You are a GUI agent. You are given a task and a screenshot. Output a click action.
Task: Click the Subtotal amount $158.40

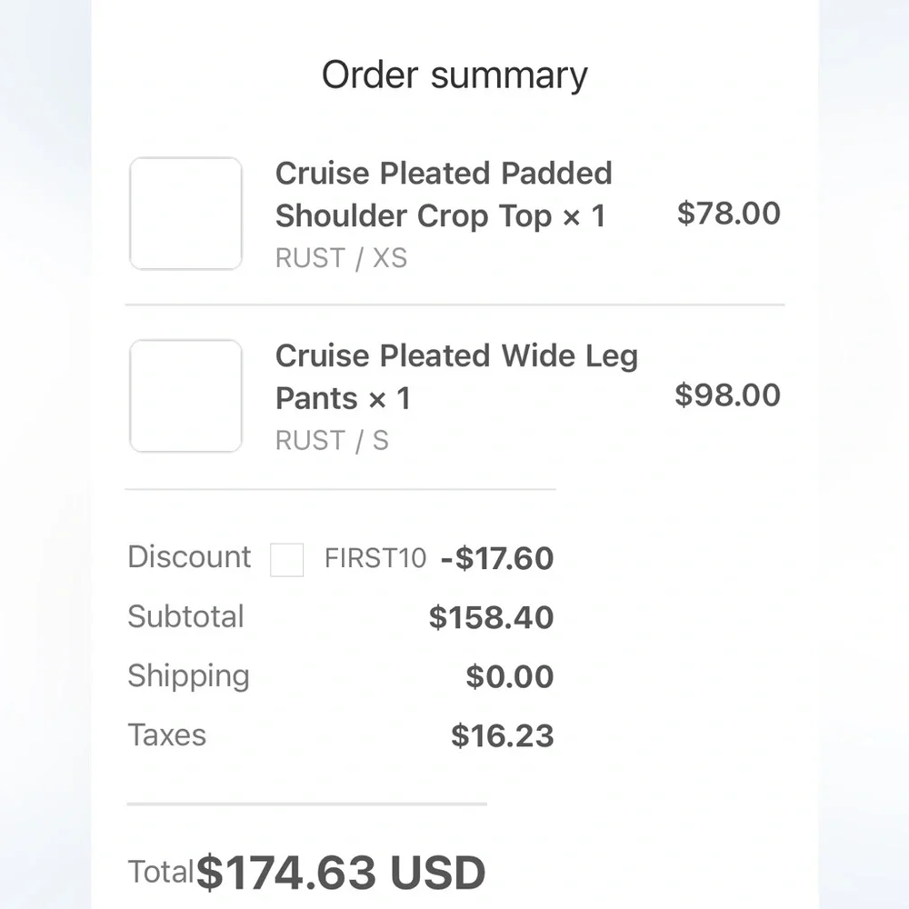point(491,617)
